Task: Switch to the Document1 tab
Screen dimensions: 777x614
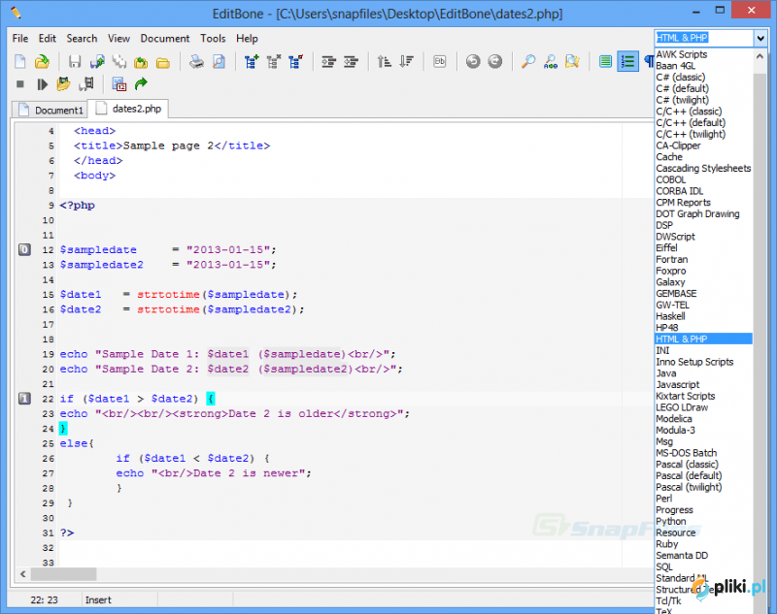Action: (50, 110)
